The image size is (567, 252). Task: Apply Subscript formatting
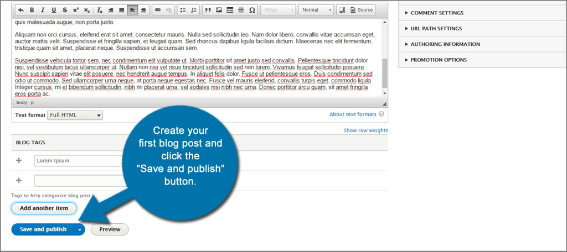87,10
